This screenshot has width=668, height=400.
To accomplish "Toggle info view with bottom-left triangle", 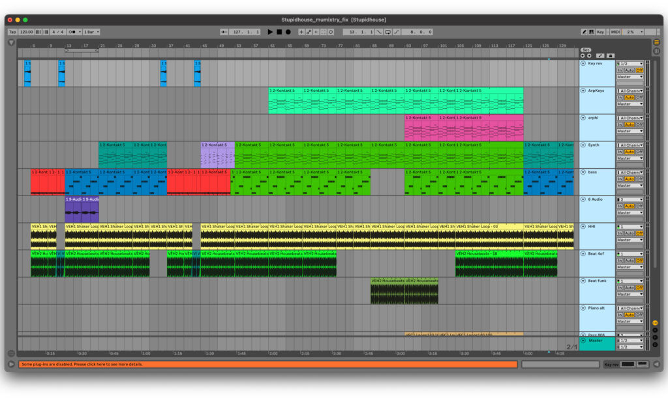I will (12, 364).
